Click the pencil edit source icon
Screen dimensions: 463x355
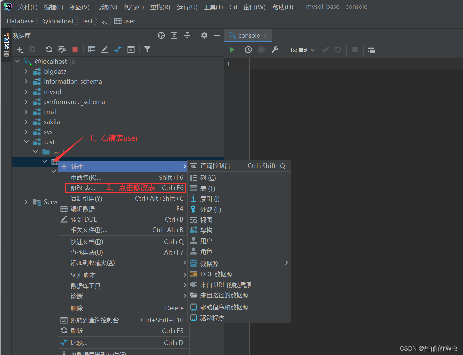coord(105,49)
